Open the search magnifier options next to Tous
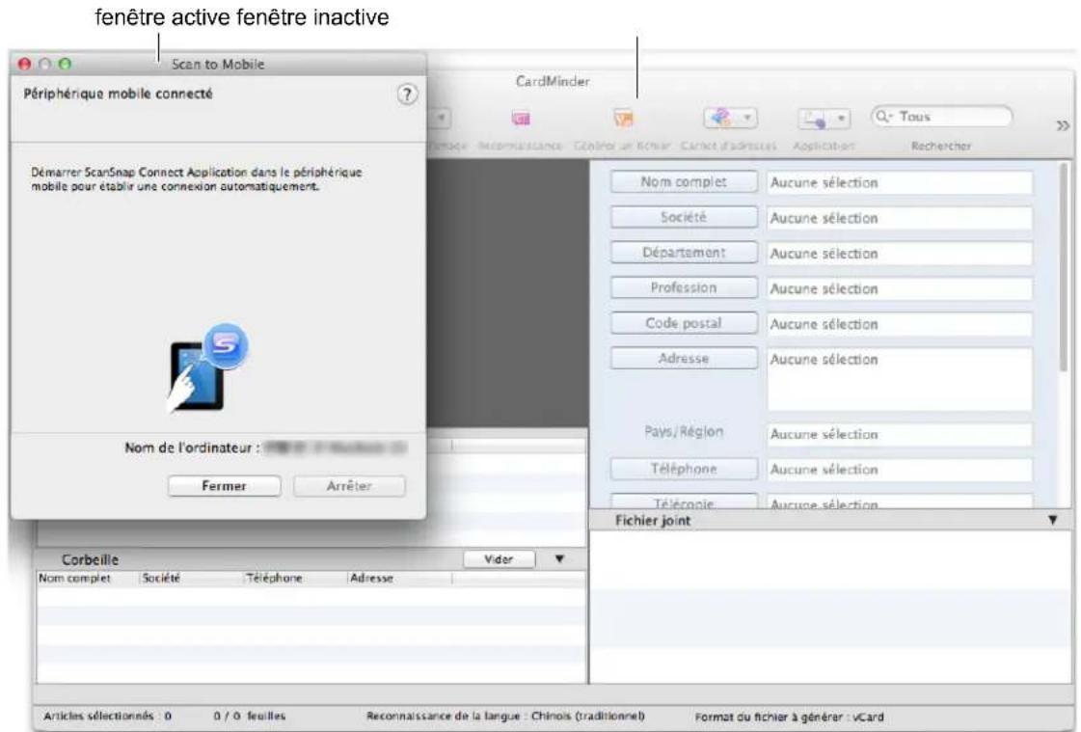1081x732 pixels. [883, 117]
